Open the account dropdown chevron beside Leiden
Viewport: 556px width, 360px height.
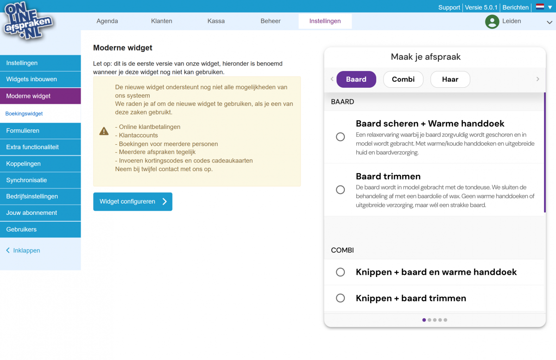[550, 22]
